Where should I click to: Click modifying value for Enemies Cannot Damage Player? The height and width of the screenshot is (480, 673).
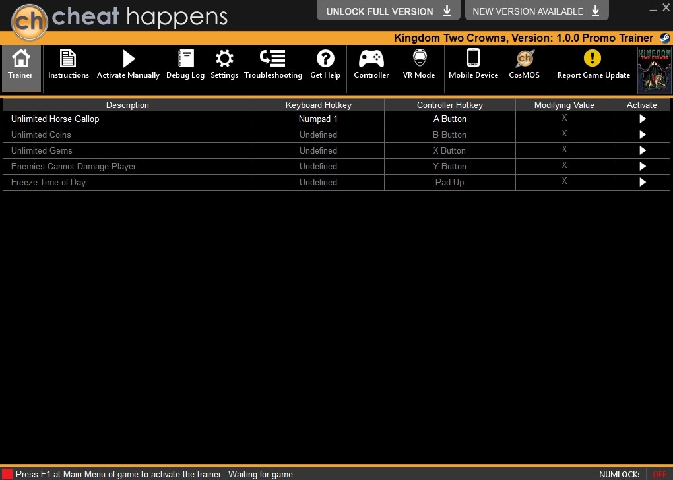point(564,166)
